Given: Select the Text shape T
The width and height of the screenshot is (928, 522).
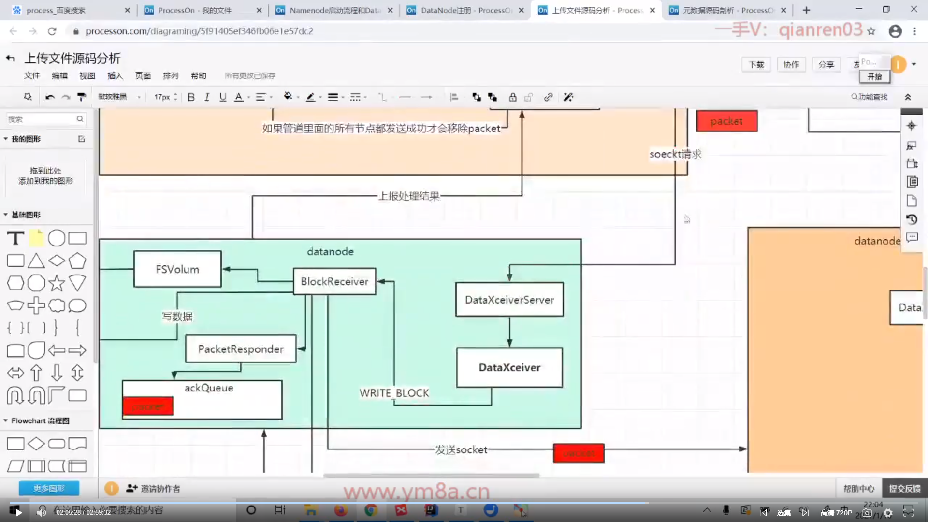Looking at the screenshot, I should 15,238.
